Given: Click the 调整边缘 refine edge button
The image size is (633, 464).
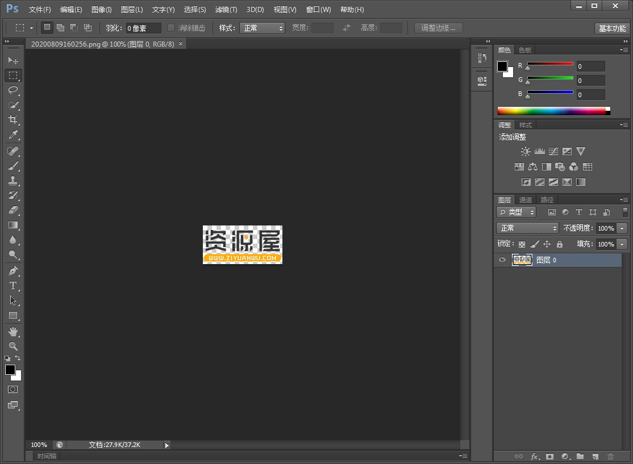Looking at the screenshot, I should 438,28.
